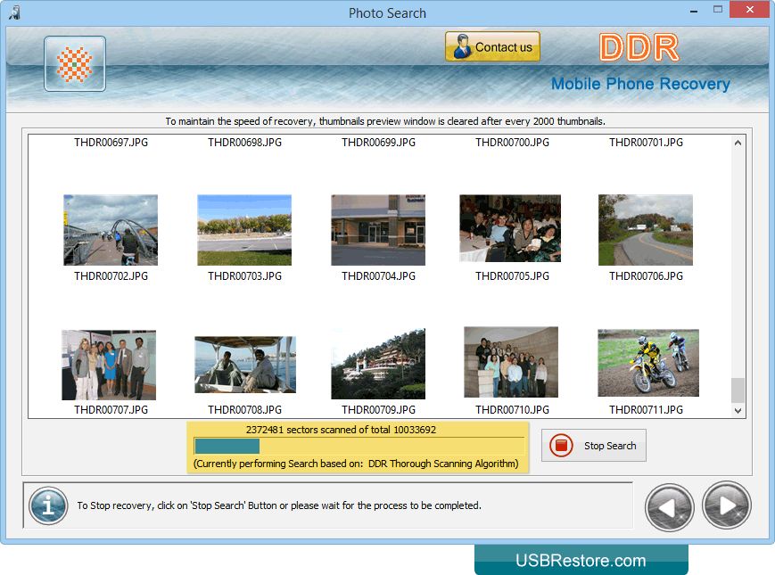The image size is (775, 575).
Task: Select thumbnail THDR00702.JPG bridge photo
Action: (111, 230)
